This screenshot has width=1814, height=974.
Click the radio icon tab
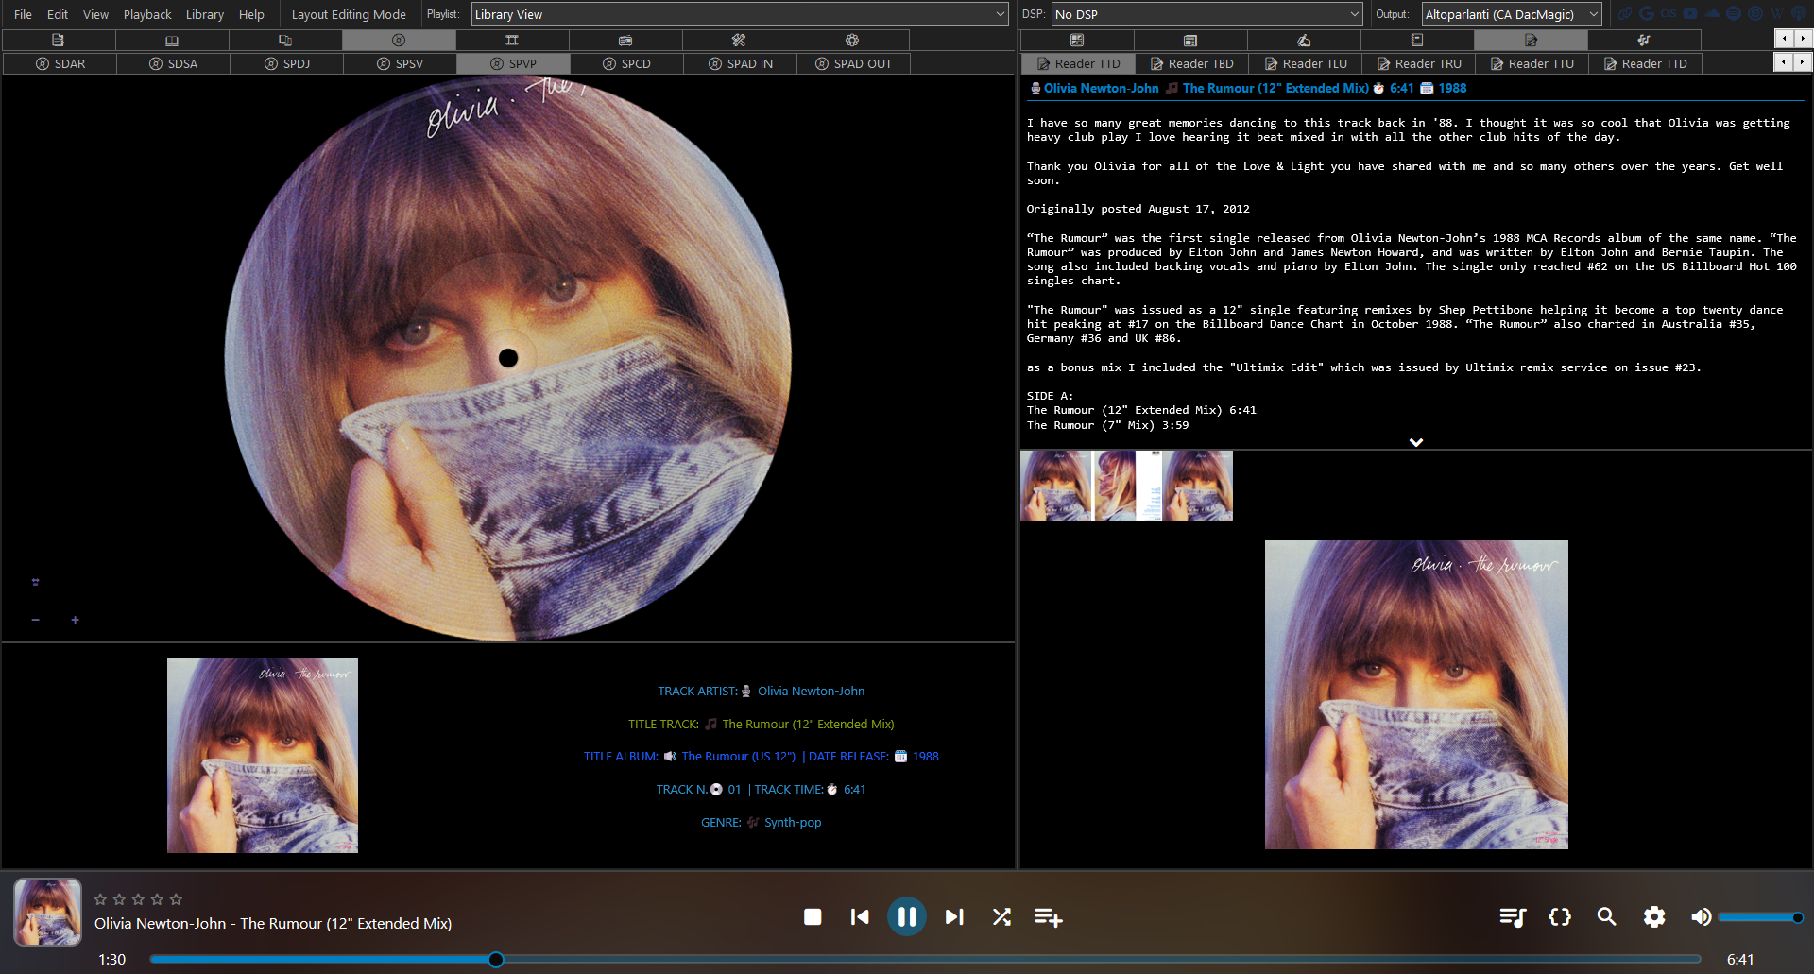[625, 40]
